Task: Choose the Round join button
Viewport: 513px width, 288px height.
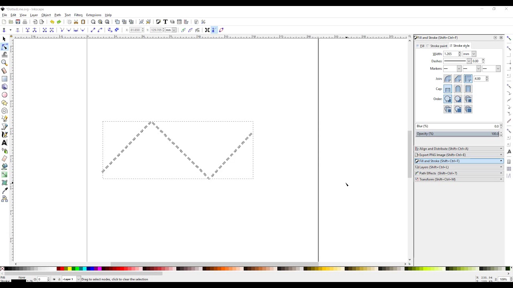Action: [x=448, y=79]
